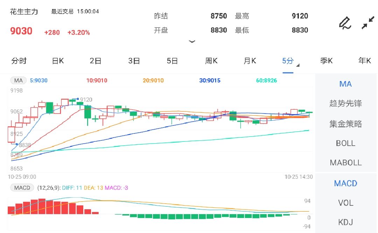Select 趋势先锋 indicator
The height and width of the screenshot is (233, 378).
(x=345, y=103)
